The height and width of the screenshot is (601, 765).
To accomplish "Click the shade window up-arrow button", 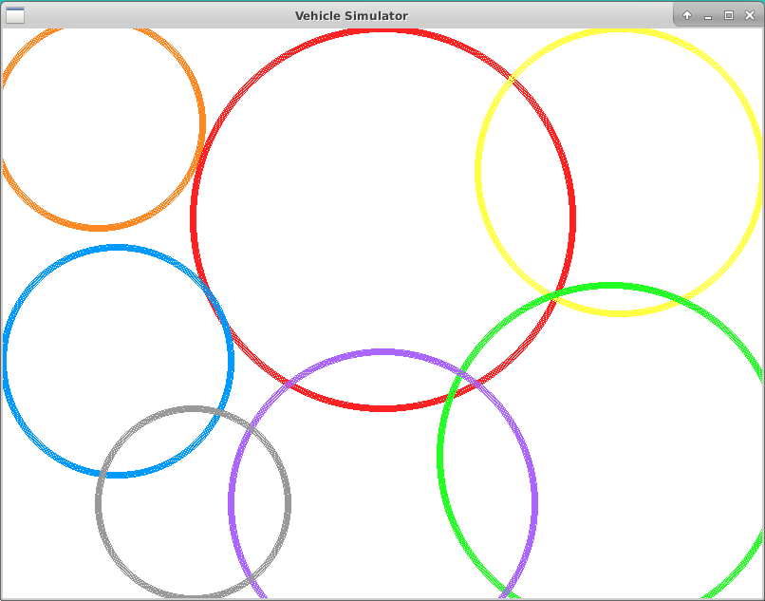I will (x=687, y=15).
